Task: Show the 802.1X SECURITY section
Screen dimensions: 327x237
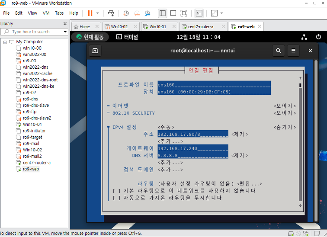Action: [x=285, y=113]
